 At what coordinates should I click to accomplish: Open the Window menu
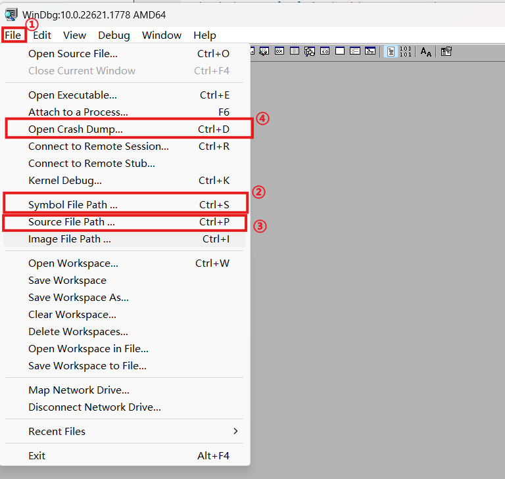[162, 35]
